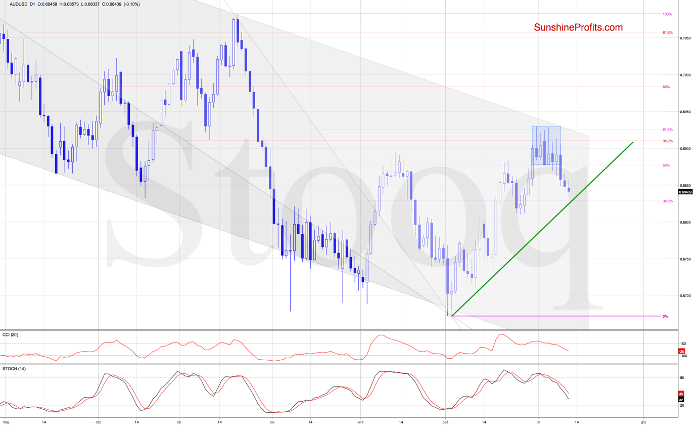Click the STOCH 20 level label
The height and width of the screenshot is (428, 699).
[x=682, y=405]
